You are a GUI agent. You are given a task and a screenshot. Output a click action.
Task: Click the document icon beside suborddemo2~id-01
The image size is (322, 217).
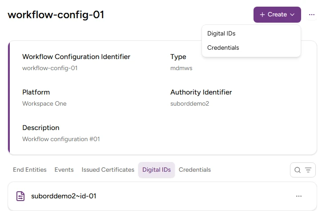20,196
